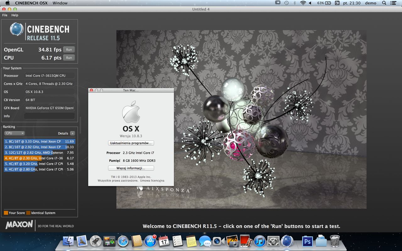
Task: Select ranking row 3 AMD Opteron
Action: (x=40, y=153)
